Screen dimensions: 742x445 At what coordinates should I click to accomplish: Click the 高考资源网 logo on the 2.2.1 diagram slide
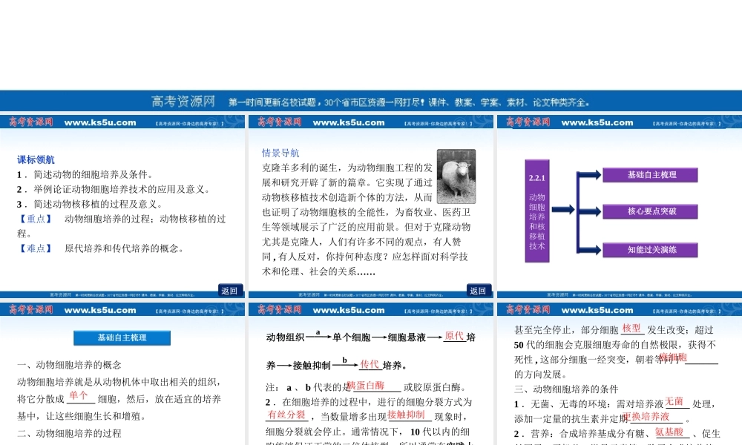pos(528,122)
